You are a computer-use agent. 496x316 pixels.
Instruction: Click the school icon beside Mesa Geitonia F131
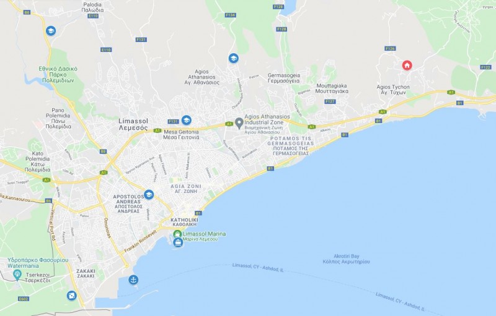[187, 120]
